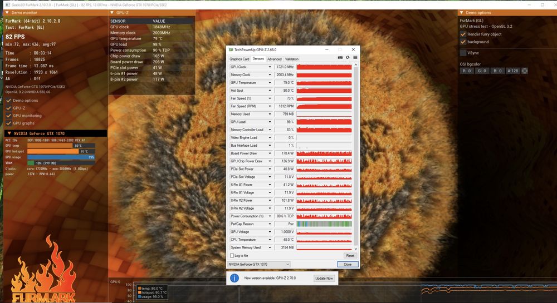Click the 82 FPS readout in Demo monitor
Image resolution: width=557 pixels, height=303 pixels.
15,37
